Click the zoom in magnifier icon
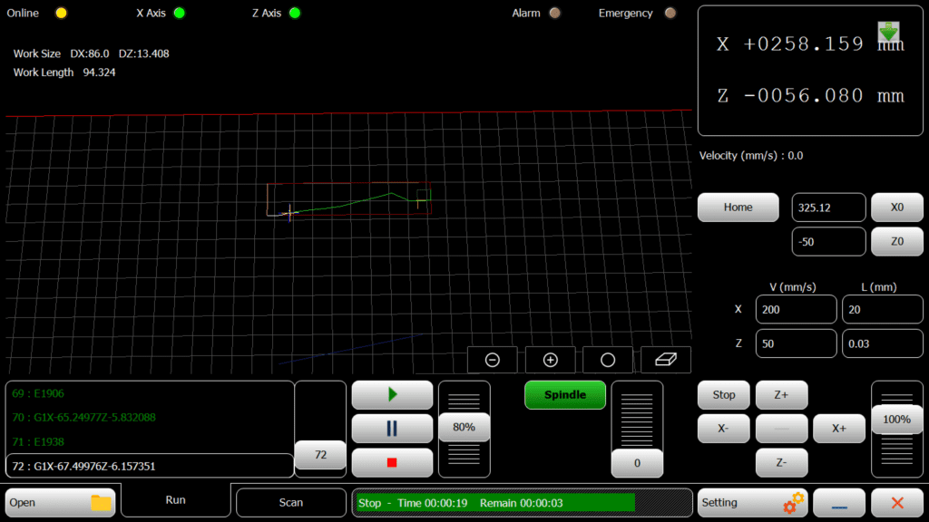929x522 pixels. tap(550, 360)
